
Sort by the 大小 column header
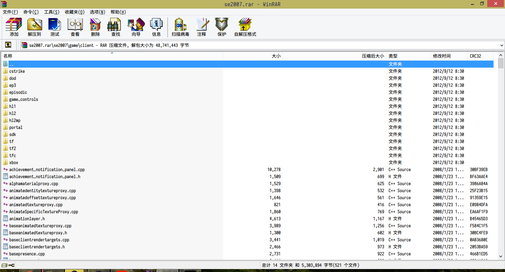click(x=253, y=56)
